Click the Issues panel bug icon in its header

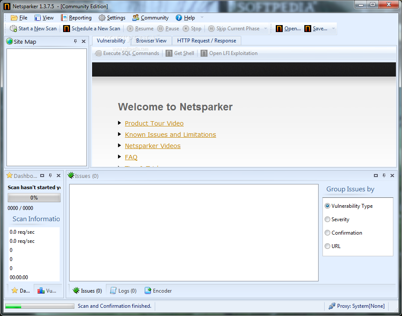click(71, 175)
